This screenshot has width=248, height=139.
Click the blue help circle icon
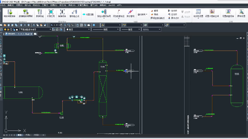pos(94,25)
